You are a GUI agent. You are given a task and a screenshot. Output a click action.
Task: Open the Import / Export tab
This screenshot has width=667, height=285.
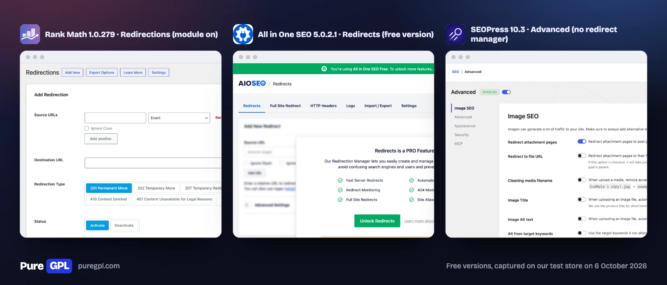coord(378,106)
